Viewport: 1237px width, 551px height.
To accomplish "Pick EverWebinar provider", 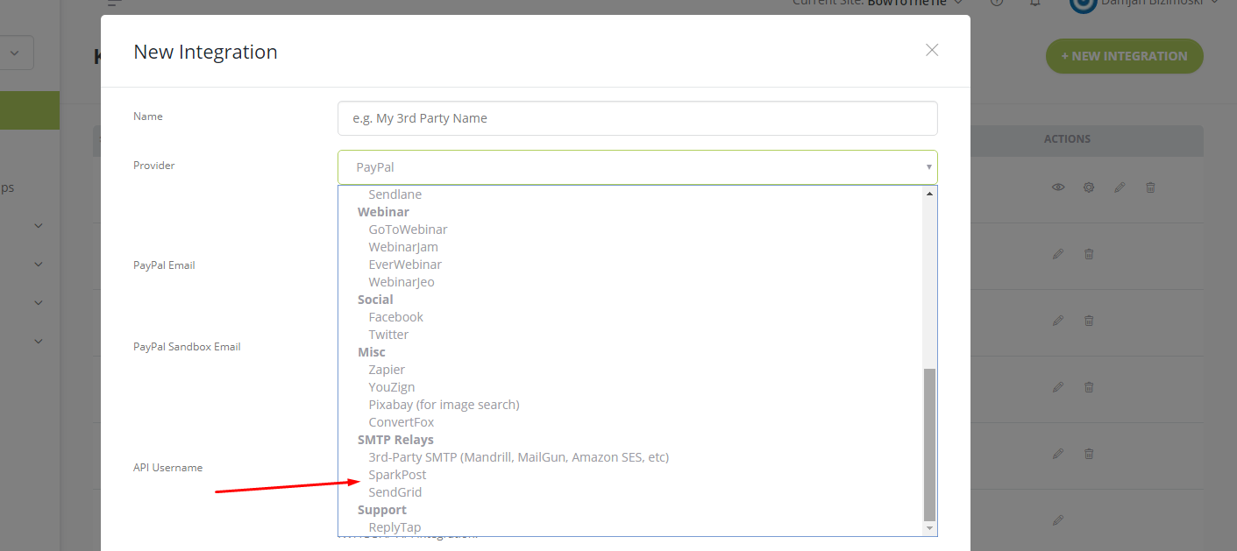I will 405,265.
